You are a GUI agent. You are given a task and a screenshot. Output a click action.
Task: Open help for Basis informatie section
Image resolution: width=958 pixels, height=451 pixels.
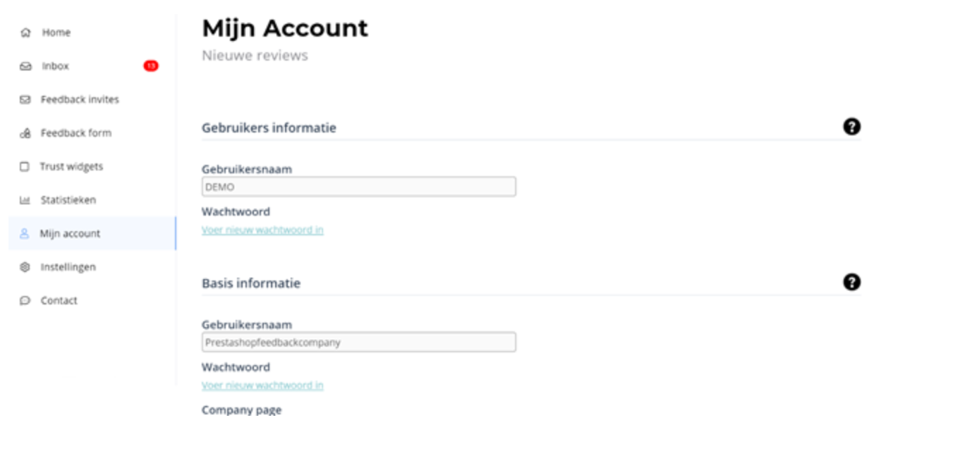pos(851,282)
